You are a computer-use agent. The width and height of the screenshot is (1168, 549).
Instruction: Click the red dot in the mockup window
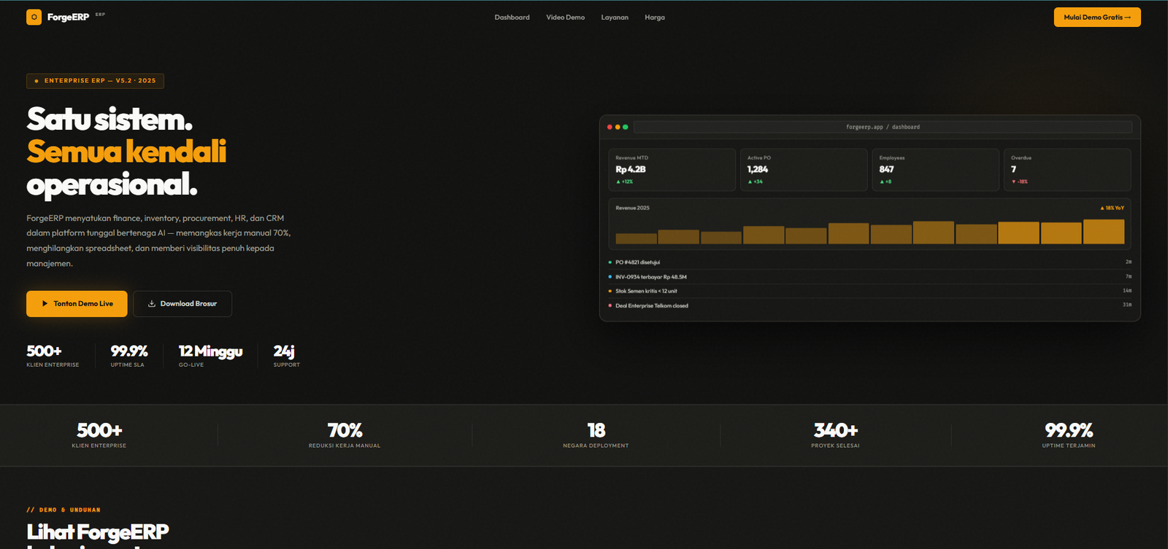click(x=610, y=127)
